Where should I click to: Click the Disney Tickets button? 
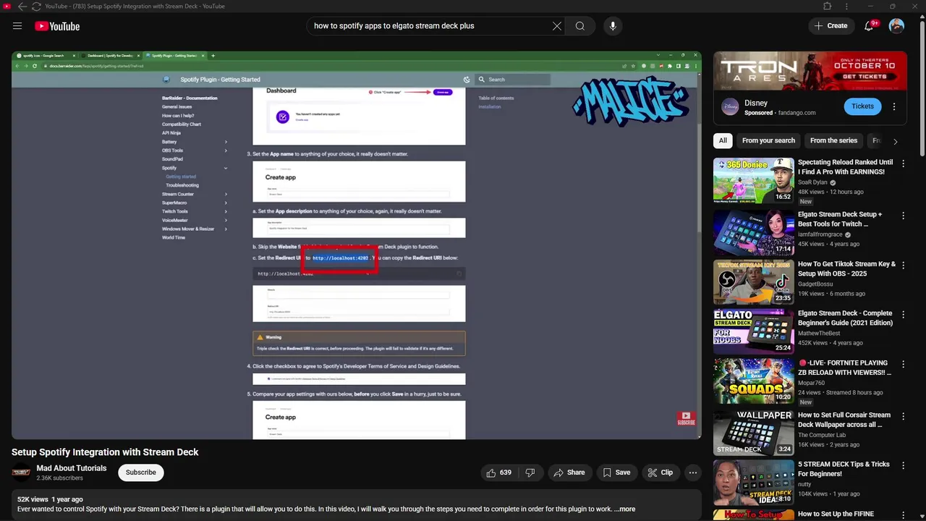pos(862,106)
